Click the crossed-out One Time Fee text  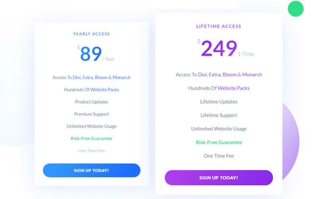tap(91, 151)
